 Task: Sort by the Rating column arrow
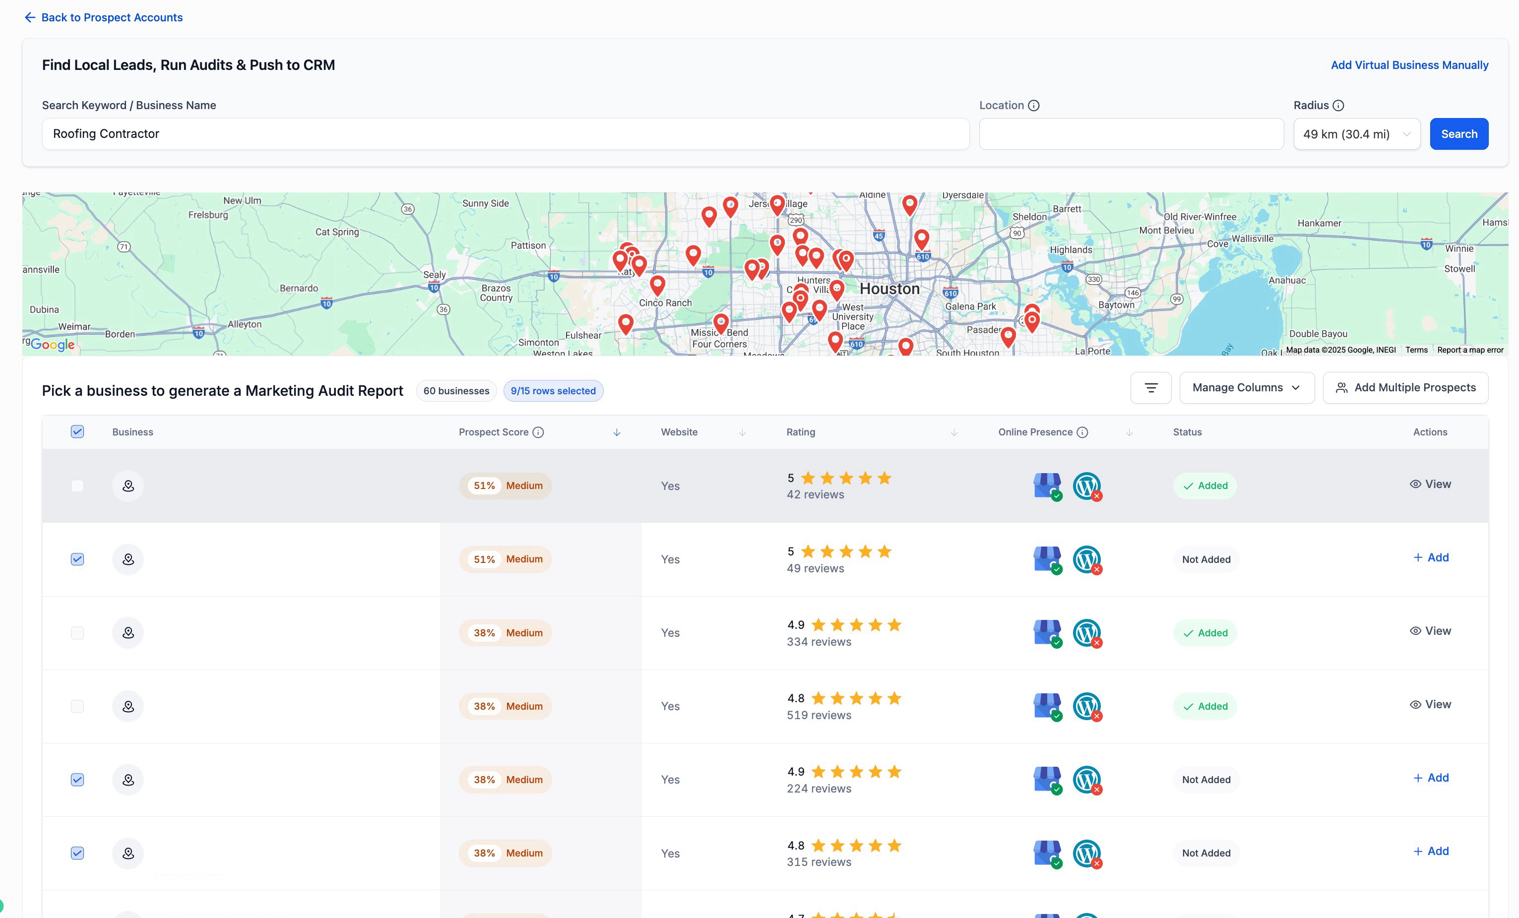(954, 432)
